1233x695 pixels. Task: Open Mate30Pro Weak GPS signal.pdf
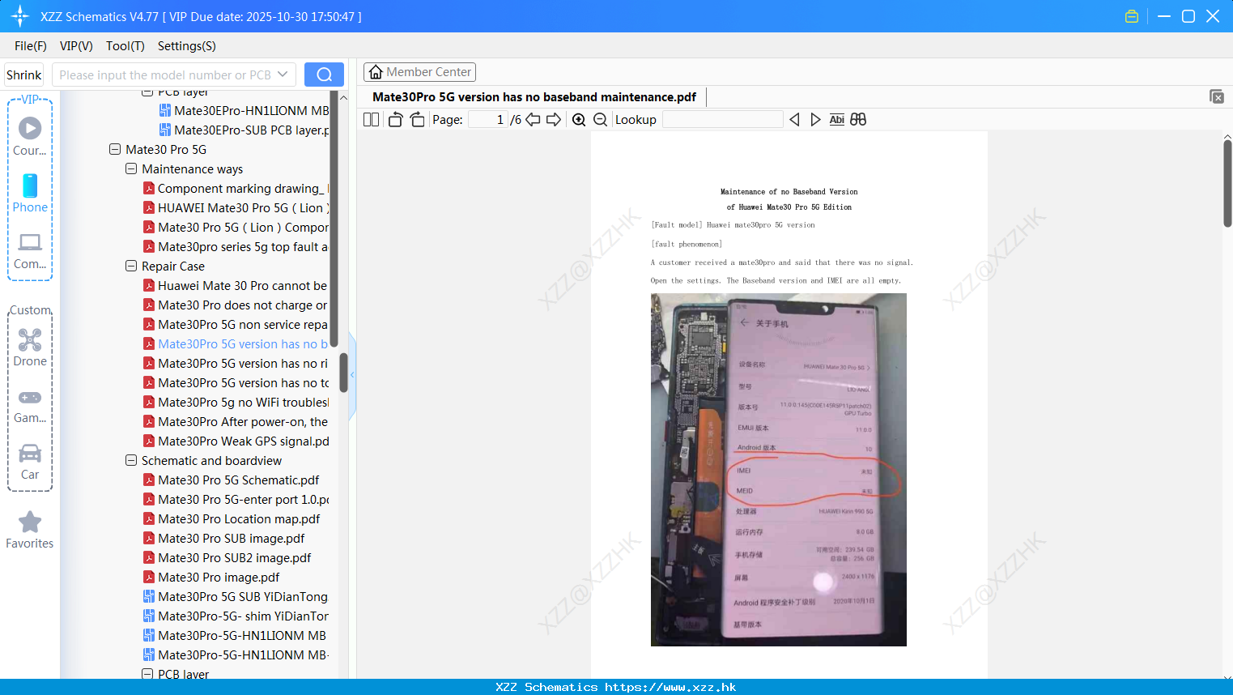tap(236, 441)
